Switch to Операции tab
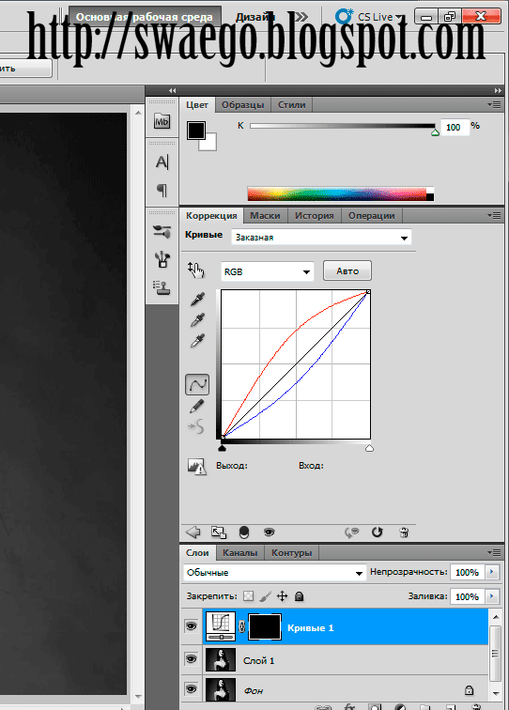 [372, 216]
